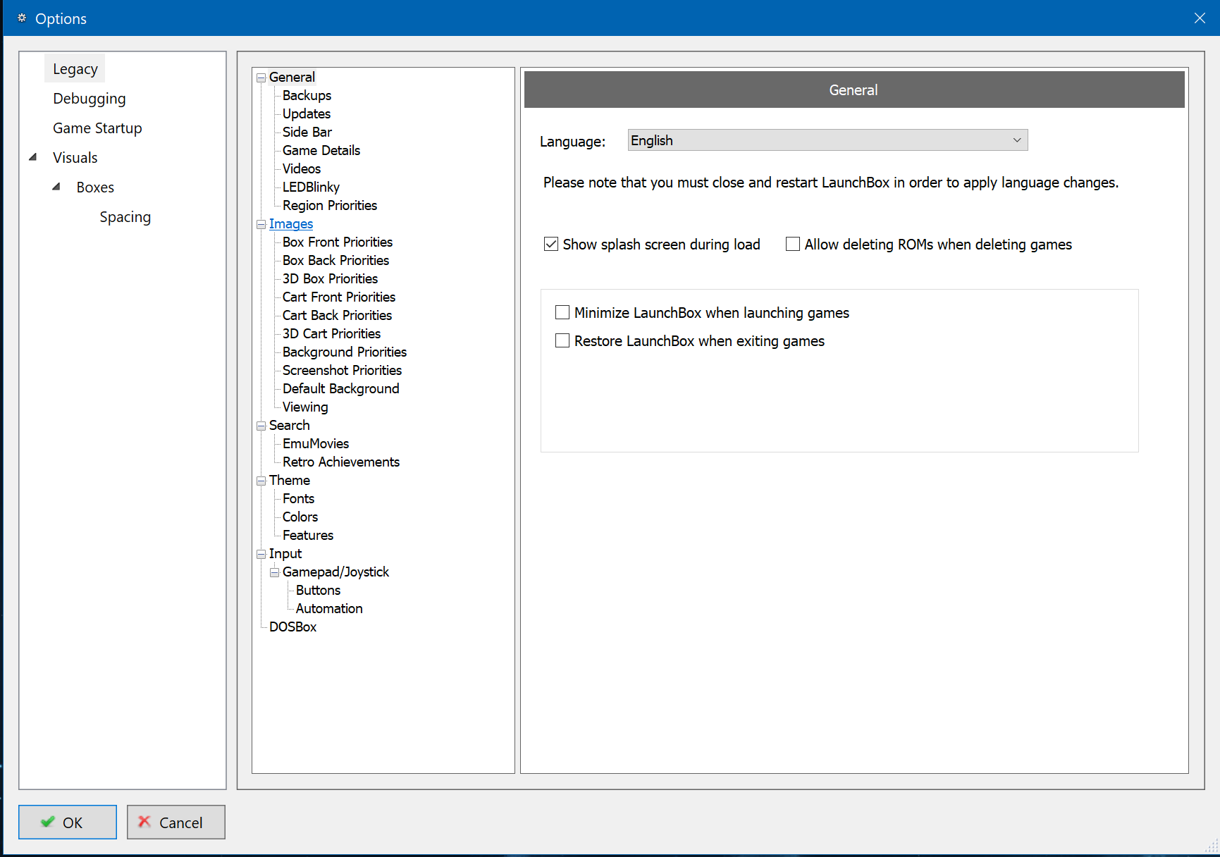
Task: Open Game Details settings
Action: click(321, 151)
